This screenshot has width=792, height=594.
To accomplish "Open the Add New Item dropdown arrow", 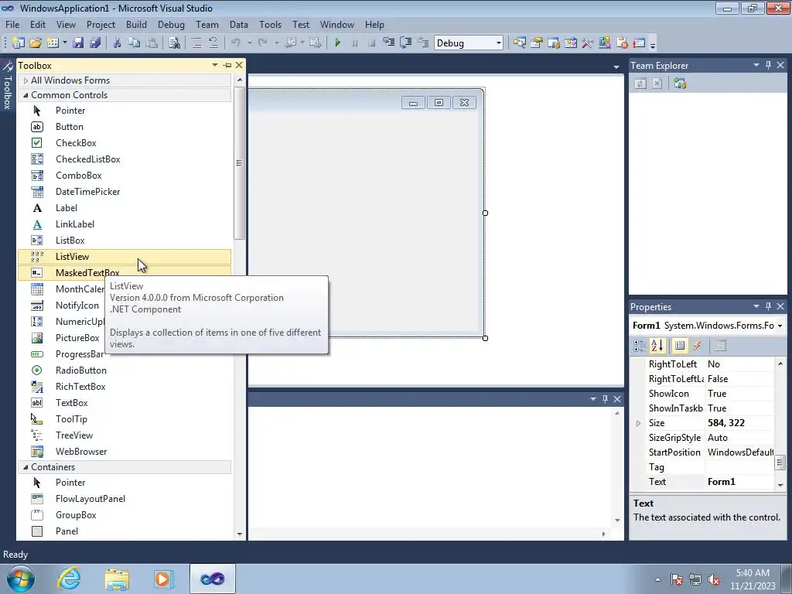I will click(x=65, y=43).
